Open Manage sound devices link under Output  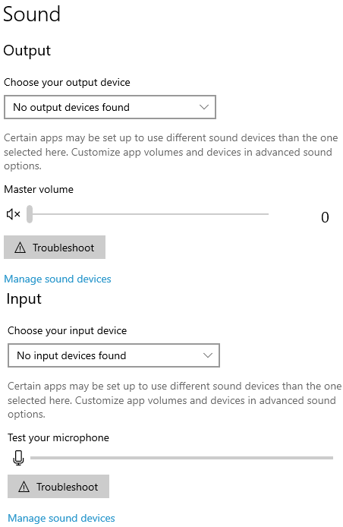tap(58, 279)
